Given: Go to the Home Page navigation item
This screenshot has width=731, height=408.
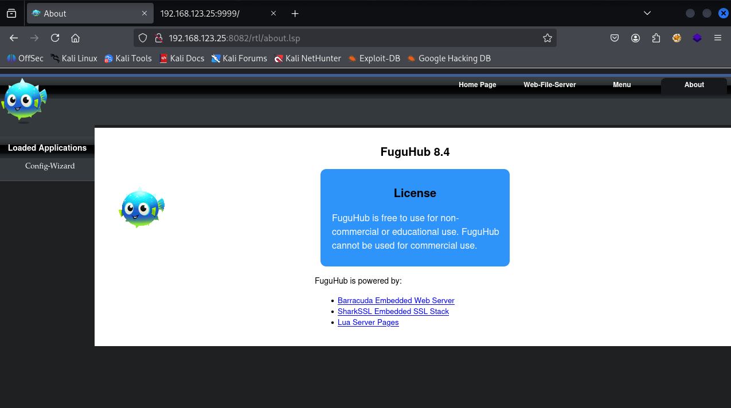Looking at the screenshot, I should click(x=477, y=85).
